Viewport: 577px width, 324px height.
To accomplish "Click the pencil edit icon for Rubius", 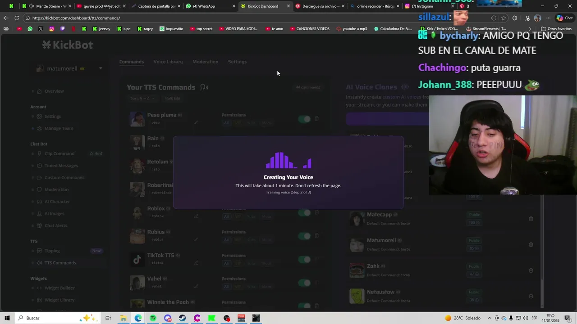I will pyautogui.click(x=196, y=239).
